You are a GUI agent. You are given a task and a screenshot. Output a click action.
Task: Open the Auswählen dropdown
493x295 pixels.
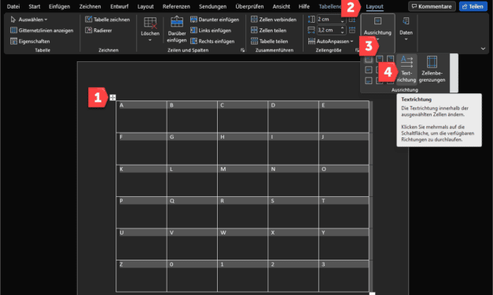pyautogui.click(x=29, y=20)
